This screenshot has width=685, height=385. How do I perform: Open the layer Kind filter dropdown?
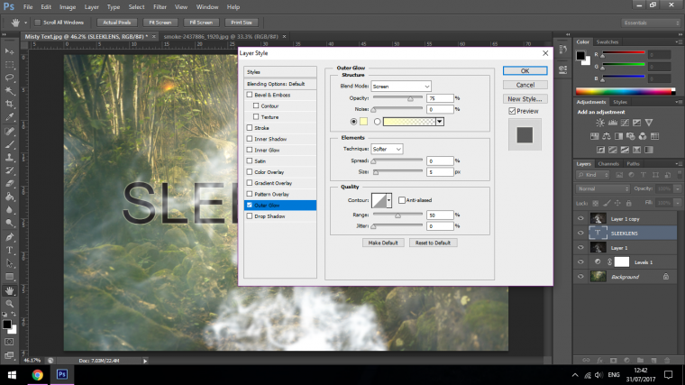[x=593, y=175]
